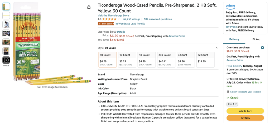Play the product VIDEOS thumbnail

(x=6, y=60)
